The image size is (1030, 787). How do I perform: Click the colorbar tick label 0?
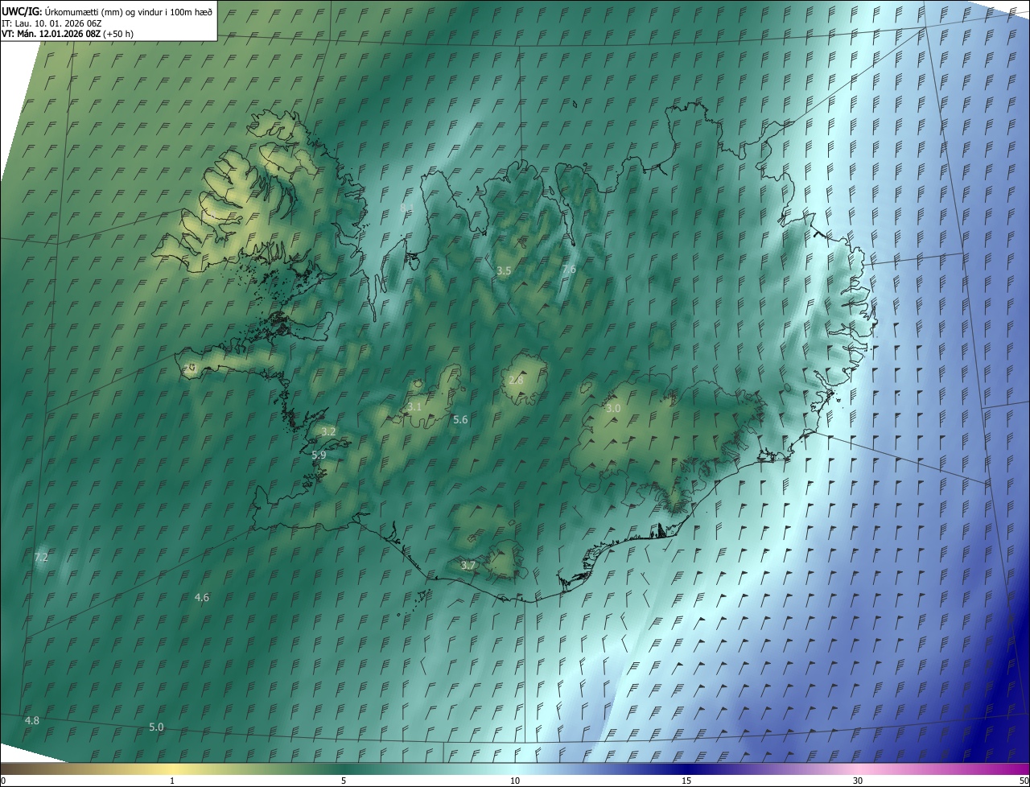tap(2, 781)
